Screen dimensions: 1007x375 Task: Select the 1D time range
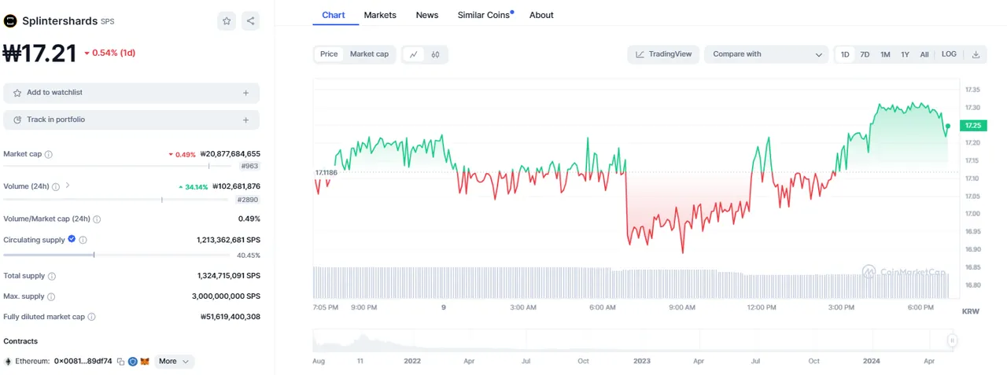coord(845,54)
